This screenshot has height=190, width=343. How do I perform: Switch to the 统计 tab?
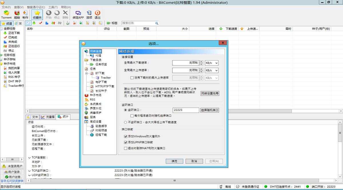(x=63, y=117)
